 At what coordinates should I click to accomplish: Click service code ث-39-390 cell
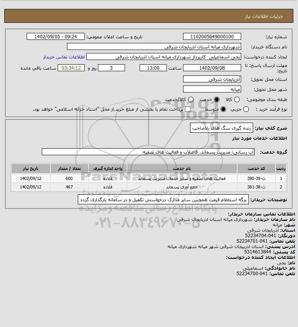(256, 178)
